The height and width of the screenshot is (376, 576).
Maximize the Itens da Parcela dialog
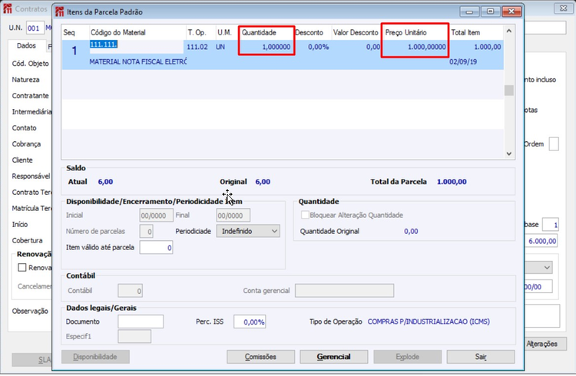[491, 12]
